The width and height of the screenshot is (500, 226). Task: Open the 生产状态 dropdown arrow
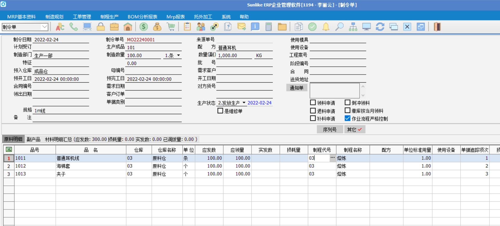(244, 103)
